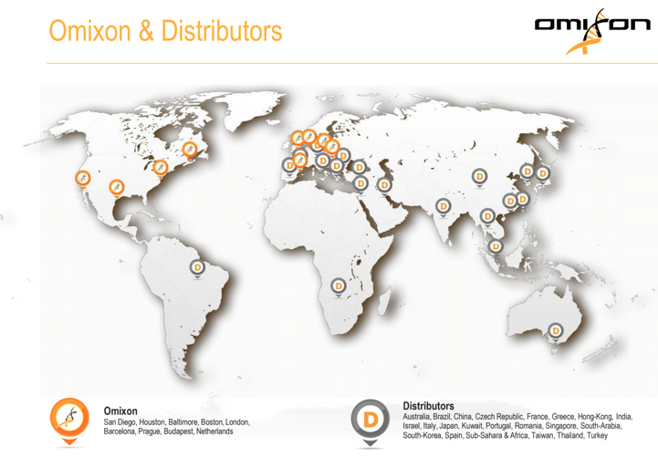Viewport: 658px width, 458px height.
Task: Click the distributor pin in central China
Action: coord(479,177)
